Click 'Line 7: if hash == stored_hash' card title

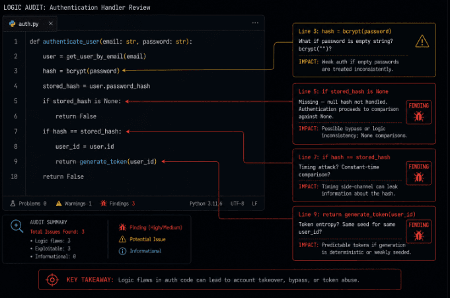(x=344, y=157)
